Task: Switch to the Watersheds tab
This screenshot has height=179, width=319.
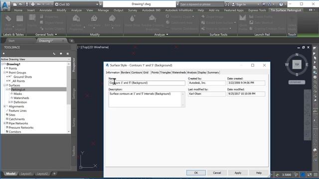Action: coord(179,73)
